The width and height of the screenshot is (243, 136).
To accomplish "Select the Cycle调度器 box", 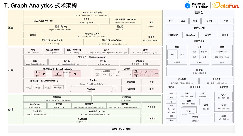I will (105, 73).
